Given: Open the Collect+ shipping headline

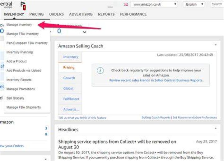Looking at the screenshot, I should 117,144.
